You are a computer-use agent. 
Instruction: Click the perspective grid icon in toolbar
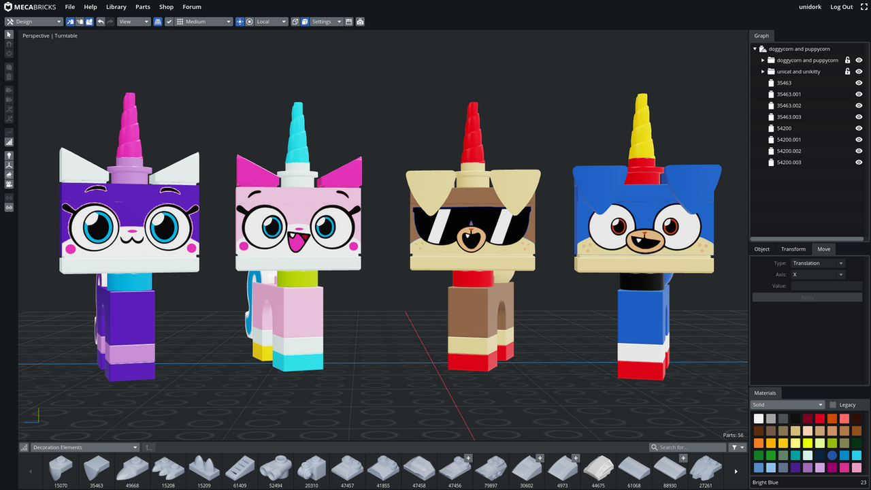click(158, 22)
